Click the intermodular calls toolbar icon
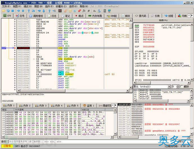The image size is (194, 149). click(x=99, y=11)
